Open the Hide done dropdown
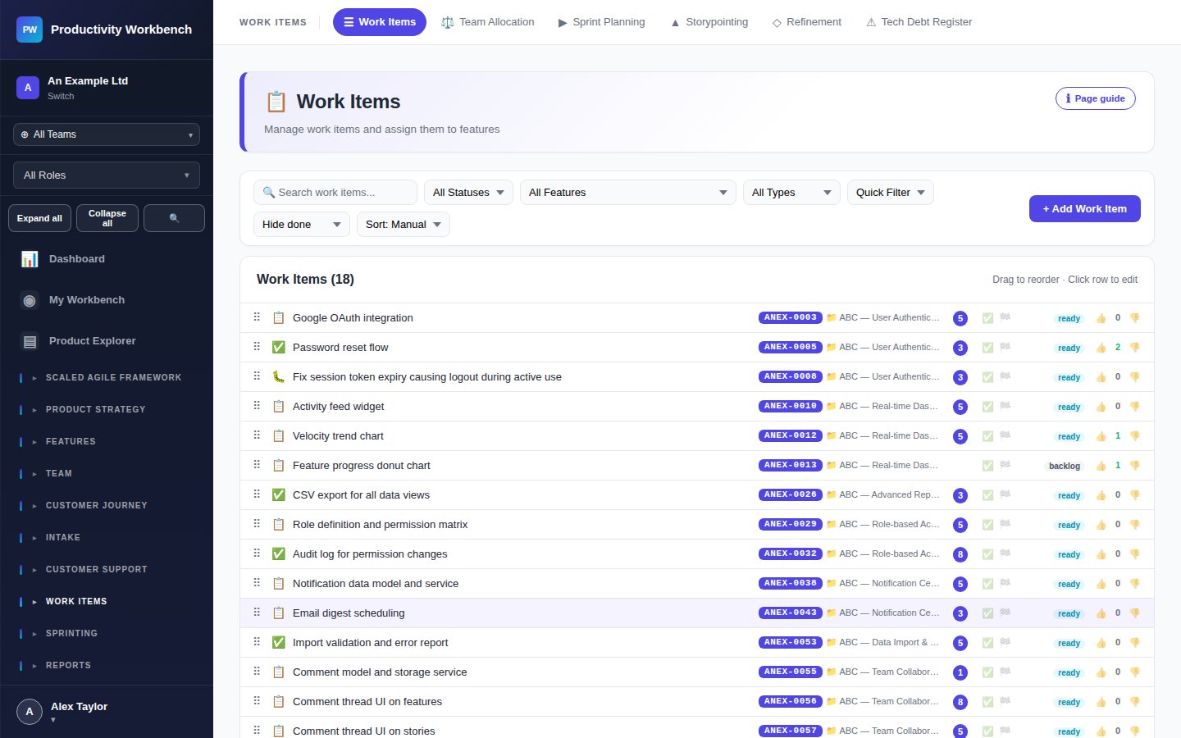 302,225
